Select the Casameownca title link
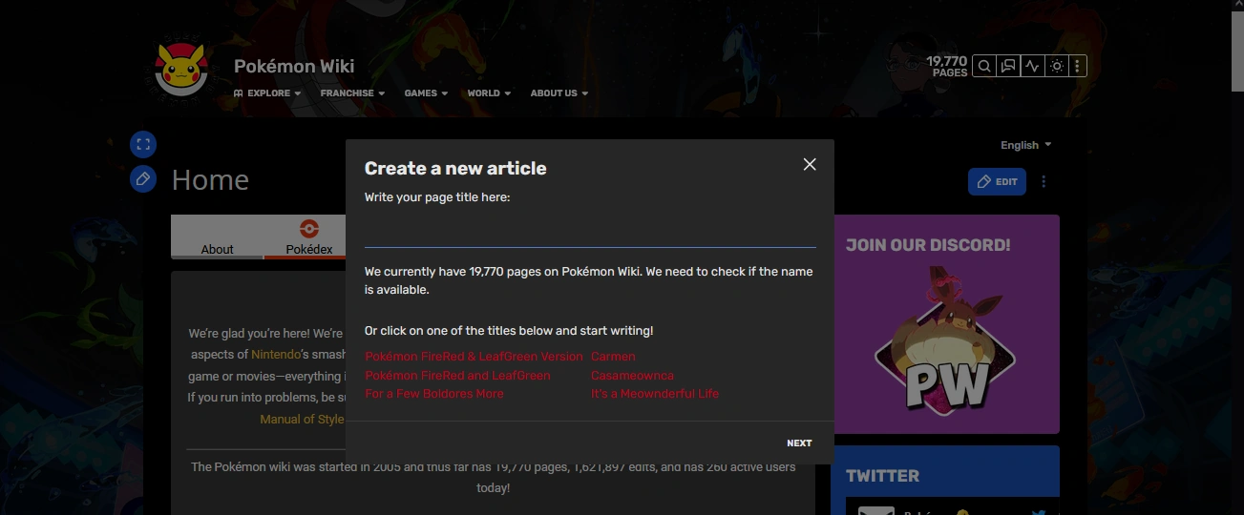This screenshot has height=515, width=1244. [x=632, y=376]
